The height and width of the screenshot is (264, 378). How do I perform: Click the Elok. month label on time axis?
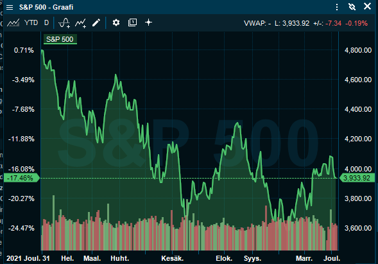click(224, 258)
